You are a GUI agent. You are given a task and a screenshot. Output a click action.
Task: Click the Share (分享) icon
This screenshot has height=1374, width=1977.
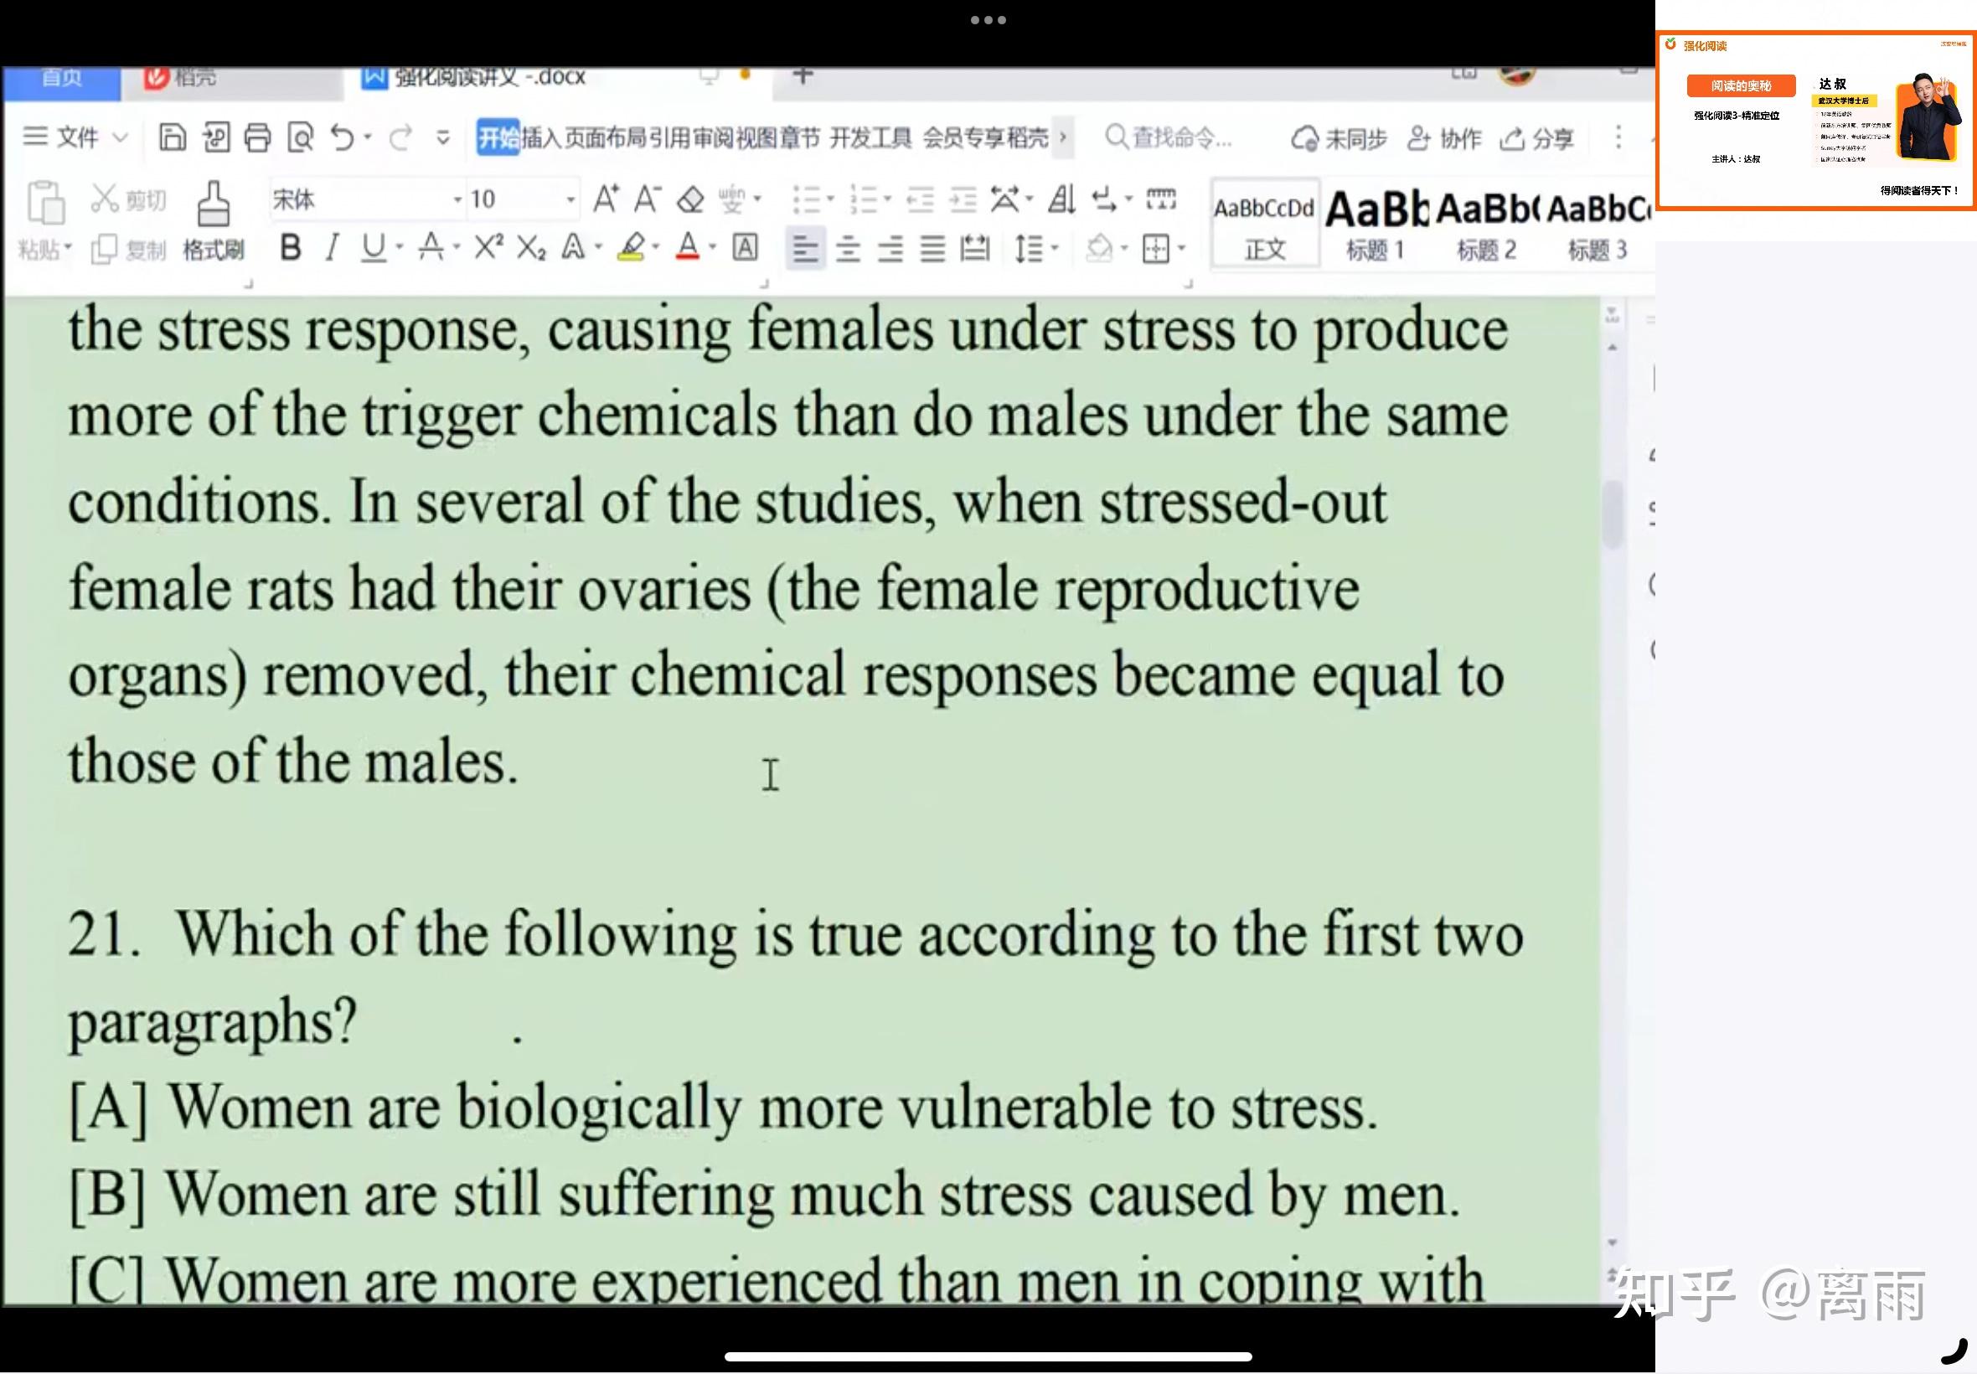click(1537, 138)
